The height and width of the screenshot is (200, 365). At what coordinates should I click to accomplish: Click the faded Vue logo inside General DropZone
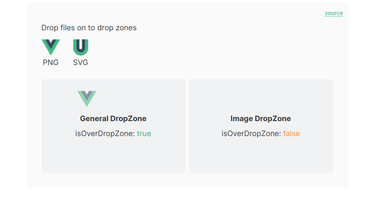point(87,99)
